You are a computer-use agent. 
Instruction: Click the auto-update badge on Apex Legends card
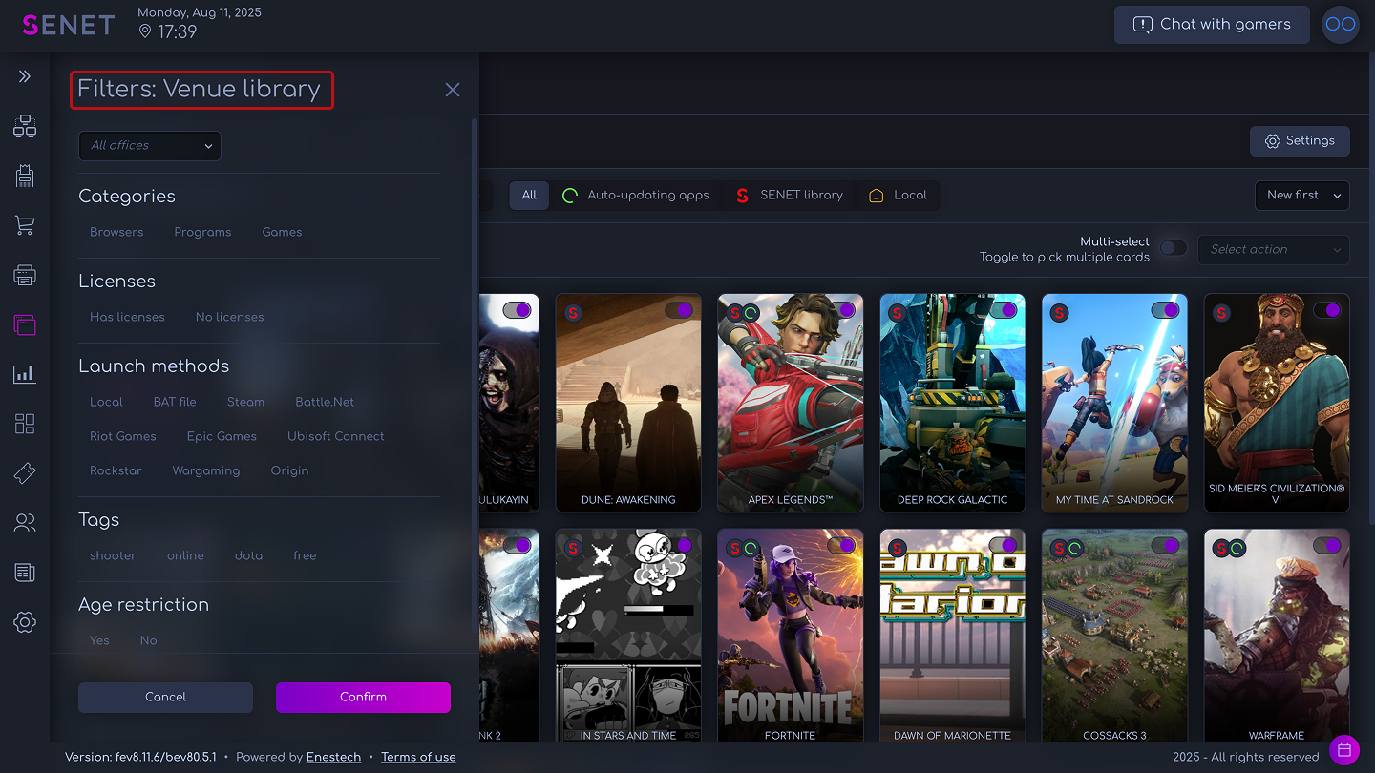click(x=751, y=312)
